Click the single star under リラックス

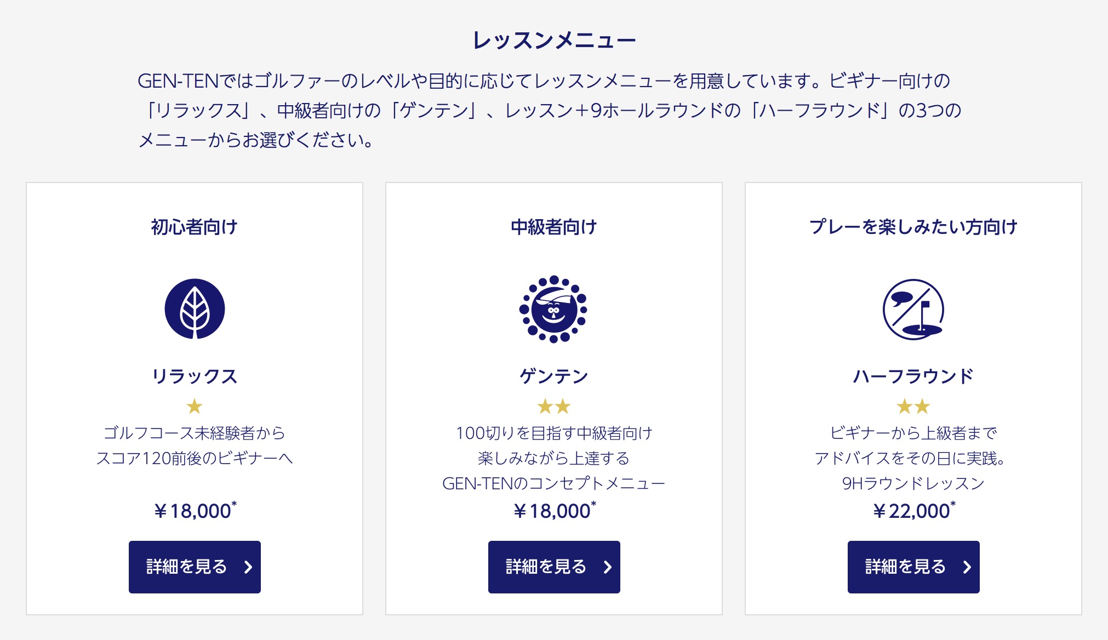pos(195,407)
